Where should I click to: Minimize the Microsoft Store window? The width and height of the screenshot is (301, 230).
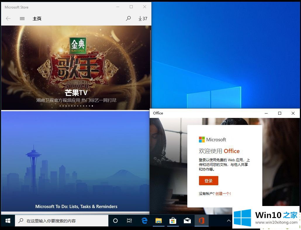[118, 7]
